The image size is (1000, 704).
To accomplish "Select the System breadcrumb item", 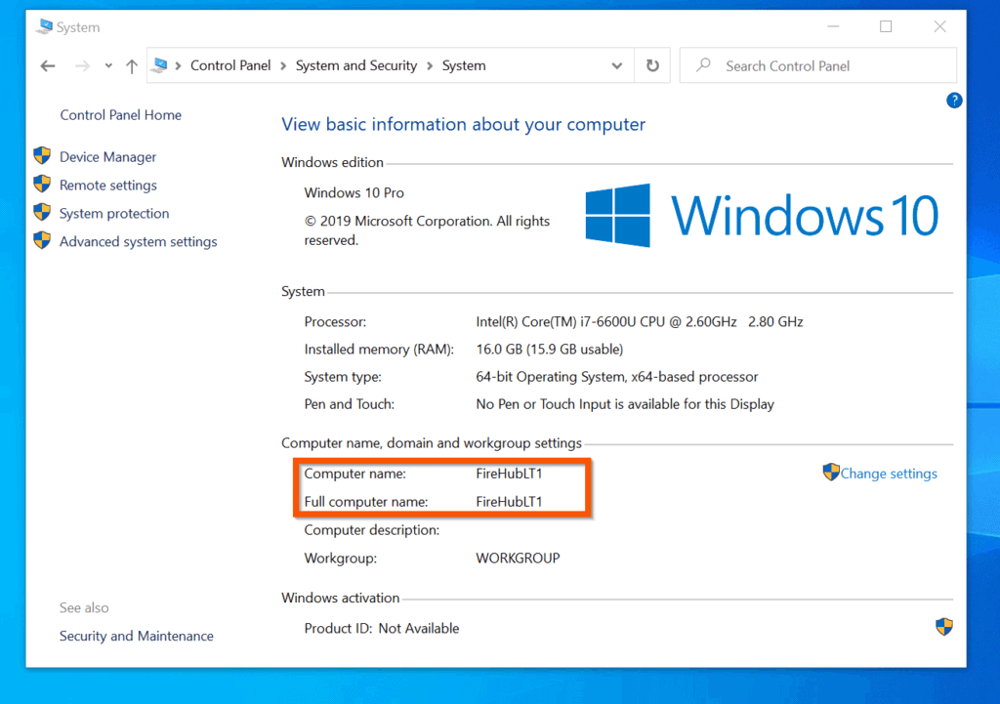I will pyautogui.click(x=464, y=65).
